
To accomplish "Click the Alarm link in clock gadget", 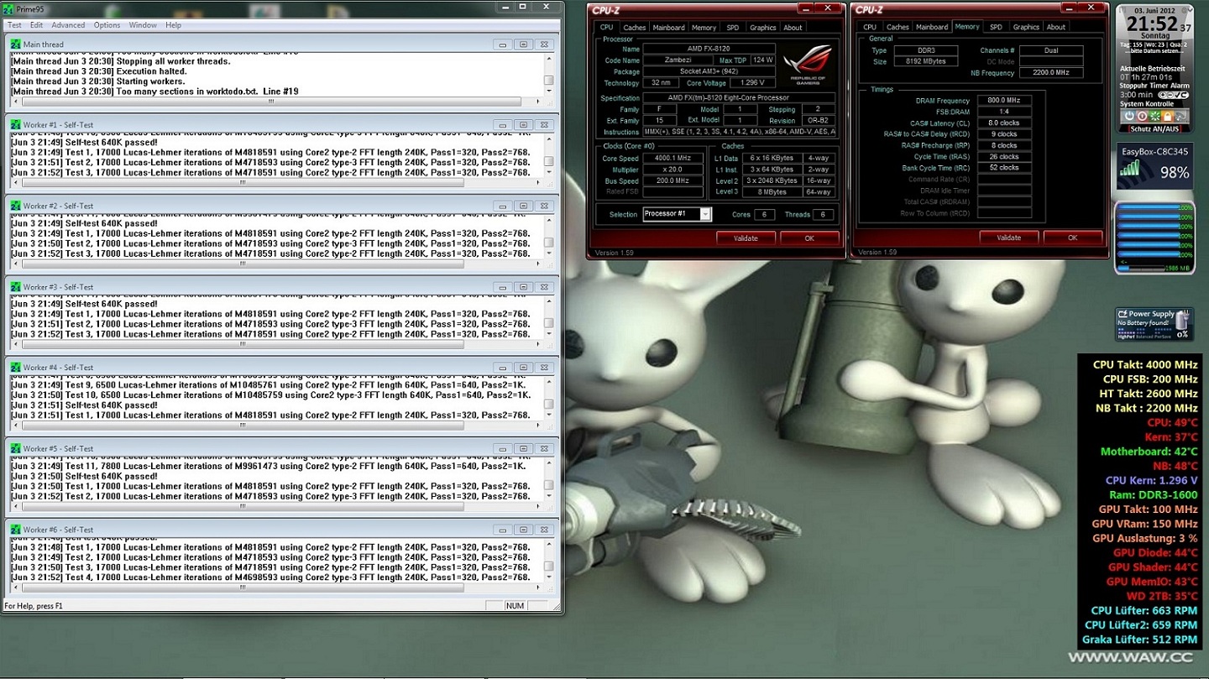I will click(1180, 86).
